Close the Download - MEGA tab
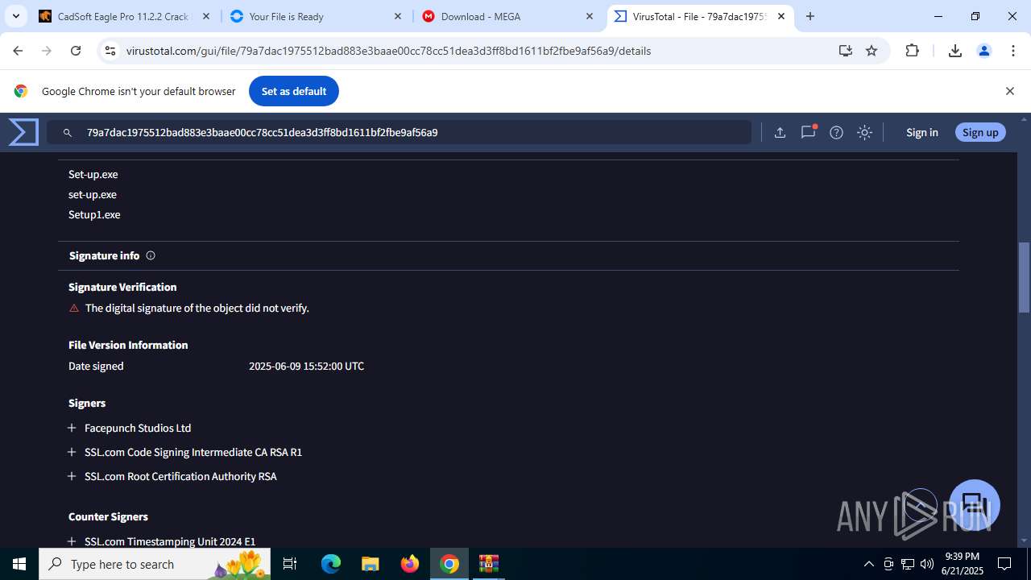This screenshot has width=1031, height=580. pos(590,16)
